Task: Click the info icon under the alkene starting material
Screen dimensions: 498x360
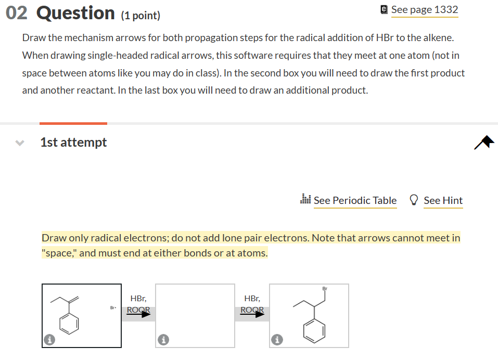Action: [49, 339]
